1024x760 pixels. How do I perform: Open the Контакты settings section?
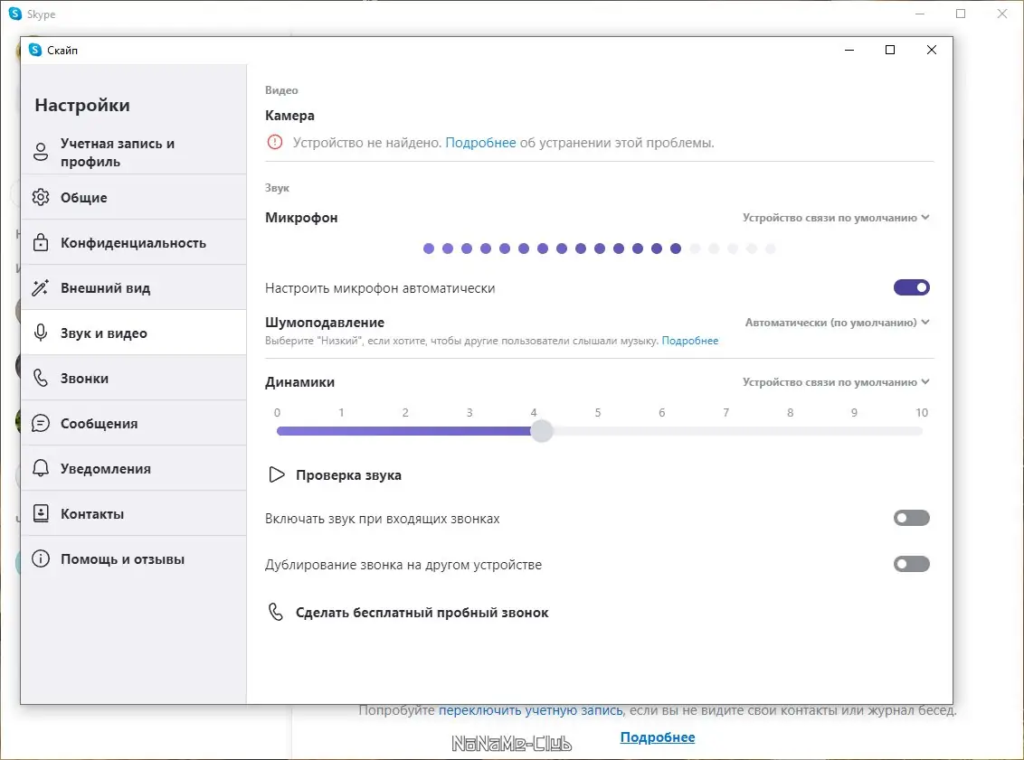coord(91,513)
